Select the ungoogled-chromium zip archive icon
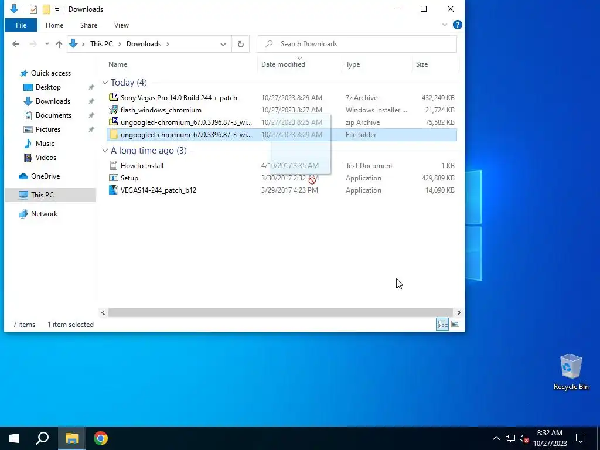This screenshot has height=450, width=600. coord(114,122)
